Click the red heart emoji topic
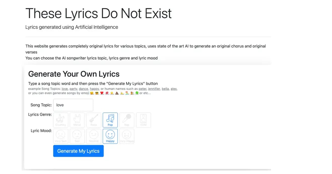332x174 pixels. tap(102, 93)
